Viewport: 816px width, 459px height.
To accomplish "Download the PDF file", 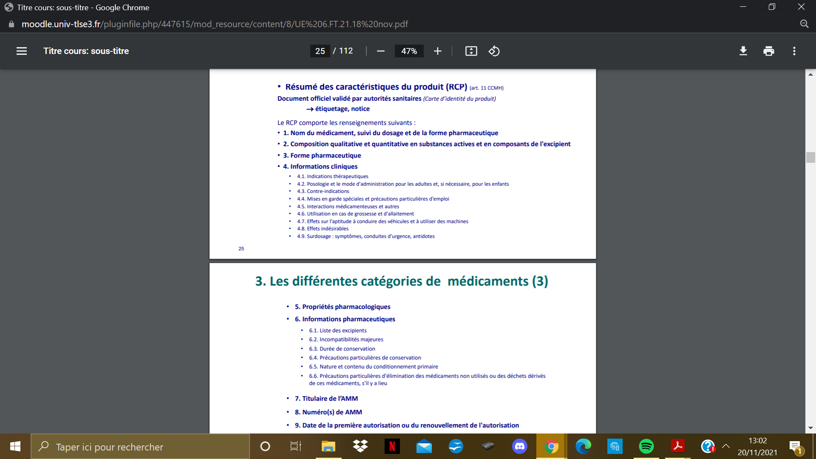I will click(743, 51).
